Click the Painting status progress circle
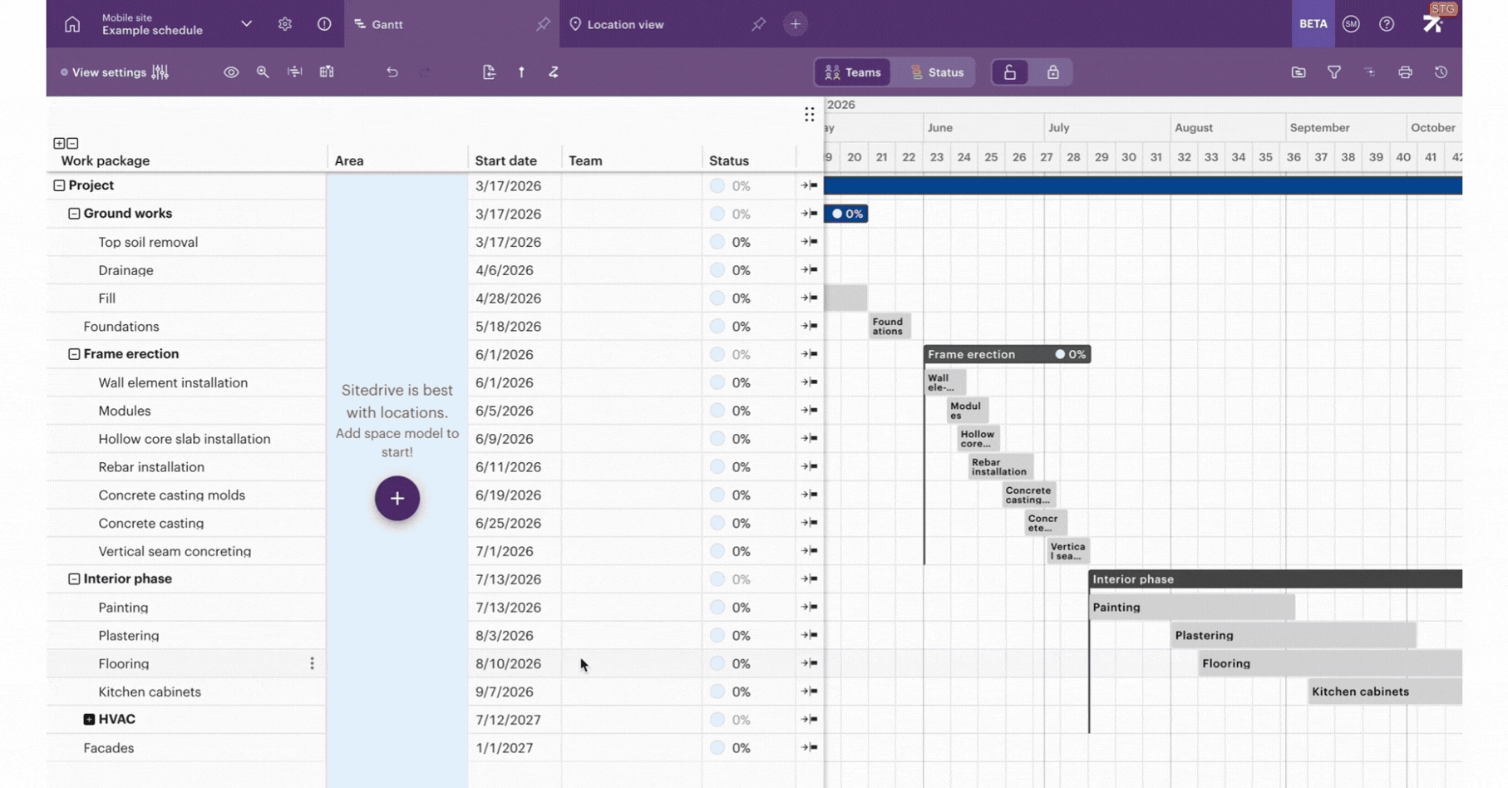Viewport: 1508px width, 788px height. pyautogui.click(x=717, y=608)
